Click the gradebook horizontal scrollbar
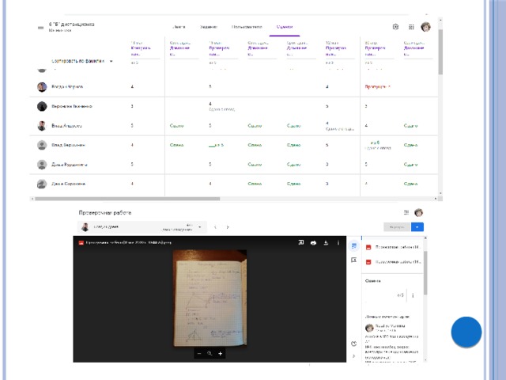The height and width of the screenshot is (380, 506). coord(127,199)
